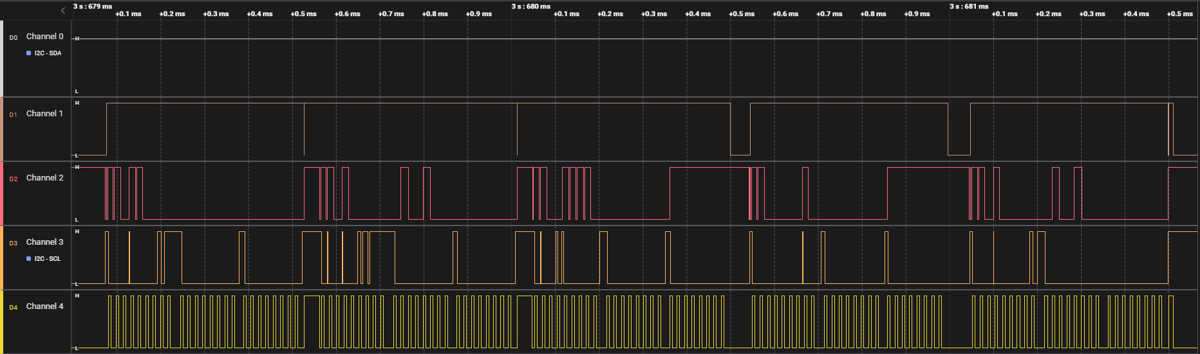
Task: Click the blue dot beside I2C - SDA
Action: pyautogui.click(x=28, y=53)
